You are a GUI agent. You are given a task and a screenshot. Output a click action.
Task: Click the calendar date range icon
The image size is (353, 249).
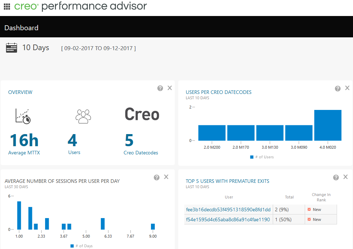(x=11, y=48)
